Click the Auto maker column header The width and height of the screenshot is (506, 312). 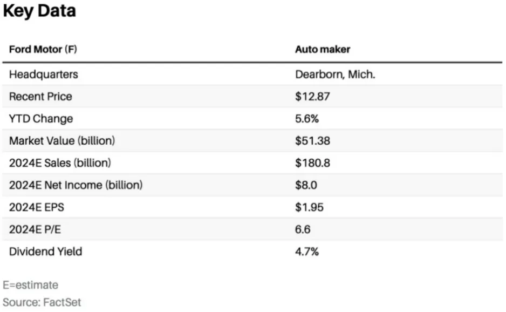tap(323, 50)
